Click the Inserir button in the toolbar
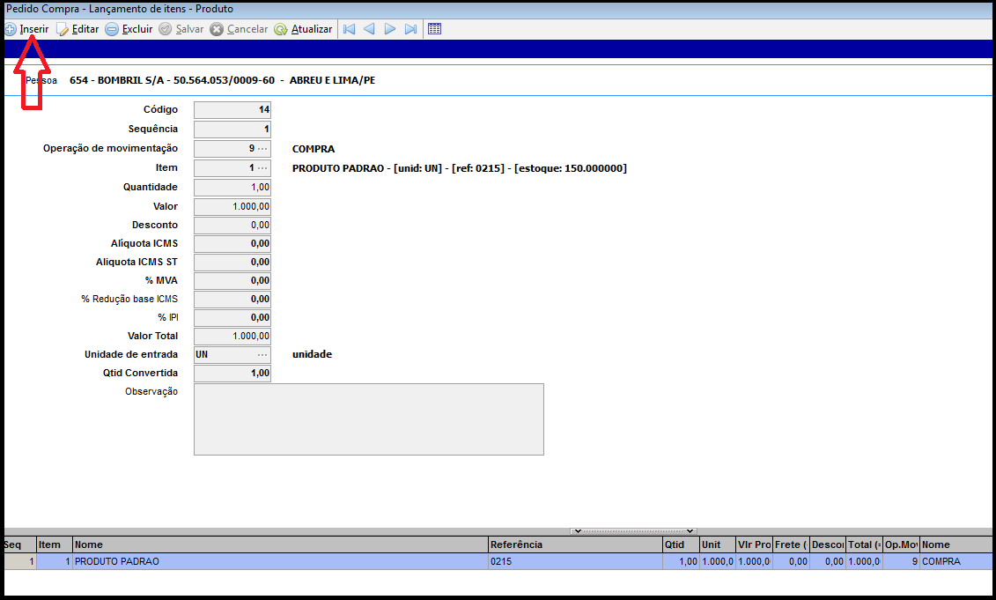Viewport: 996px width, 600px height. 26,29
